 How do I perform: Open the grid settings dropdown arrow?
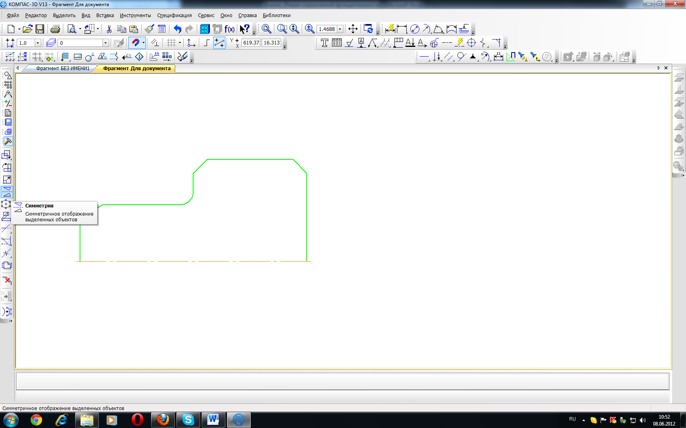[x=180, y=43]
